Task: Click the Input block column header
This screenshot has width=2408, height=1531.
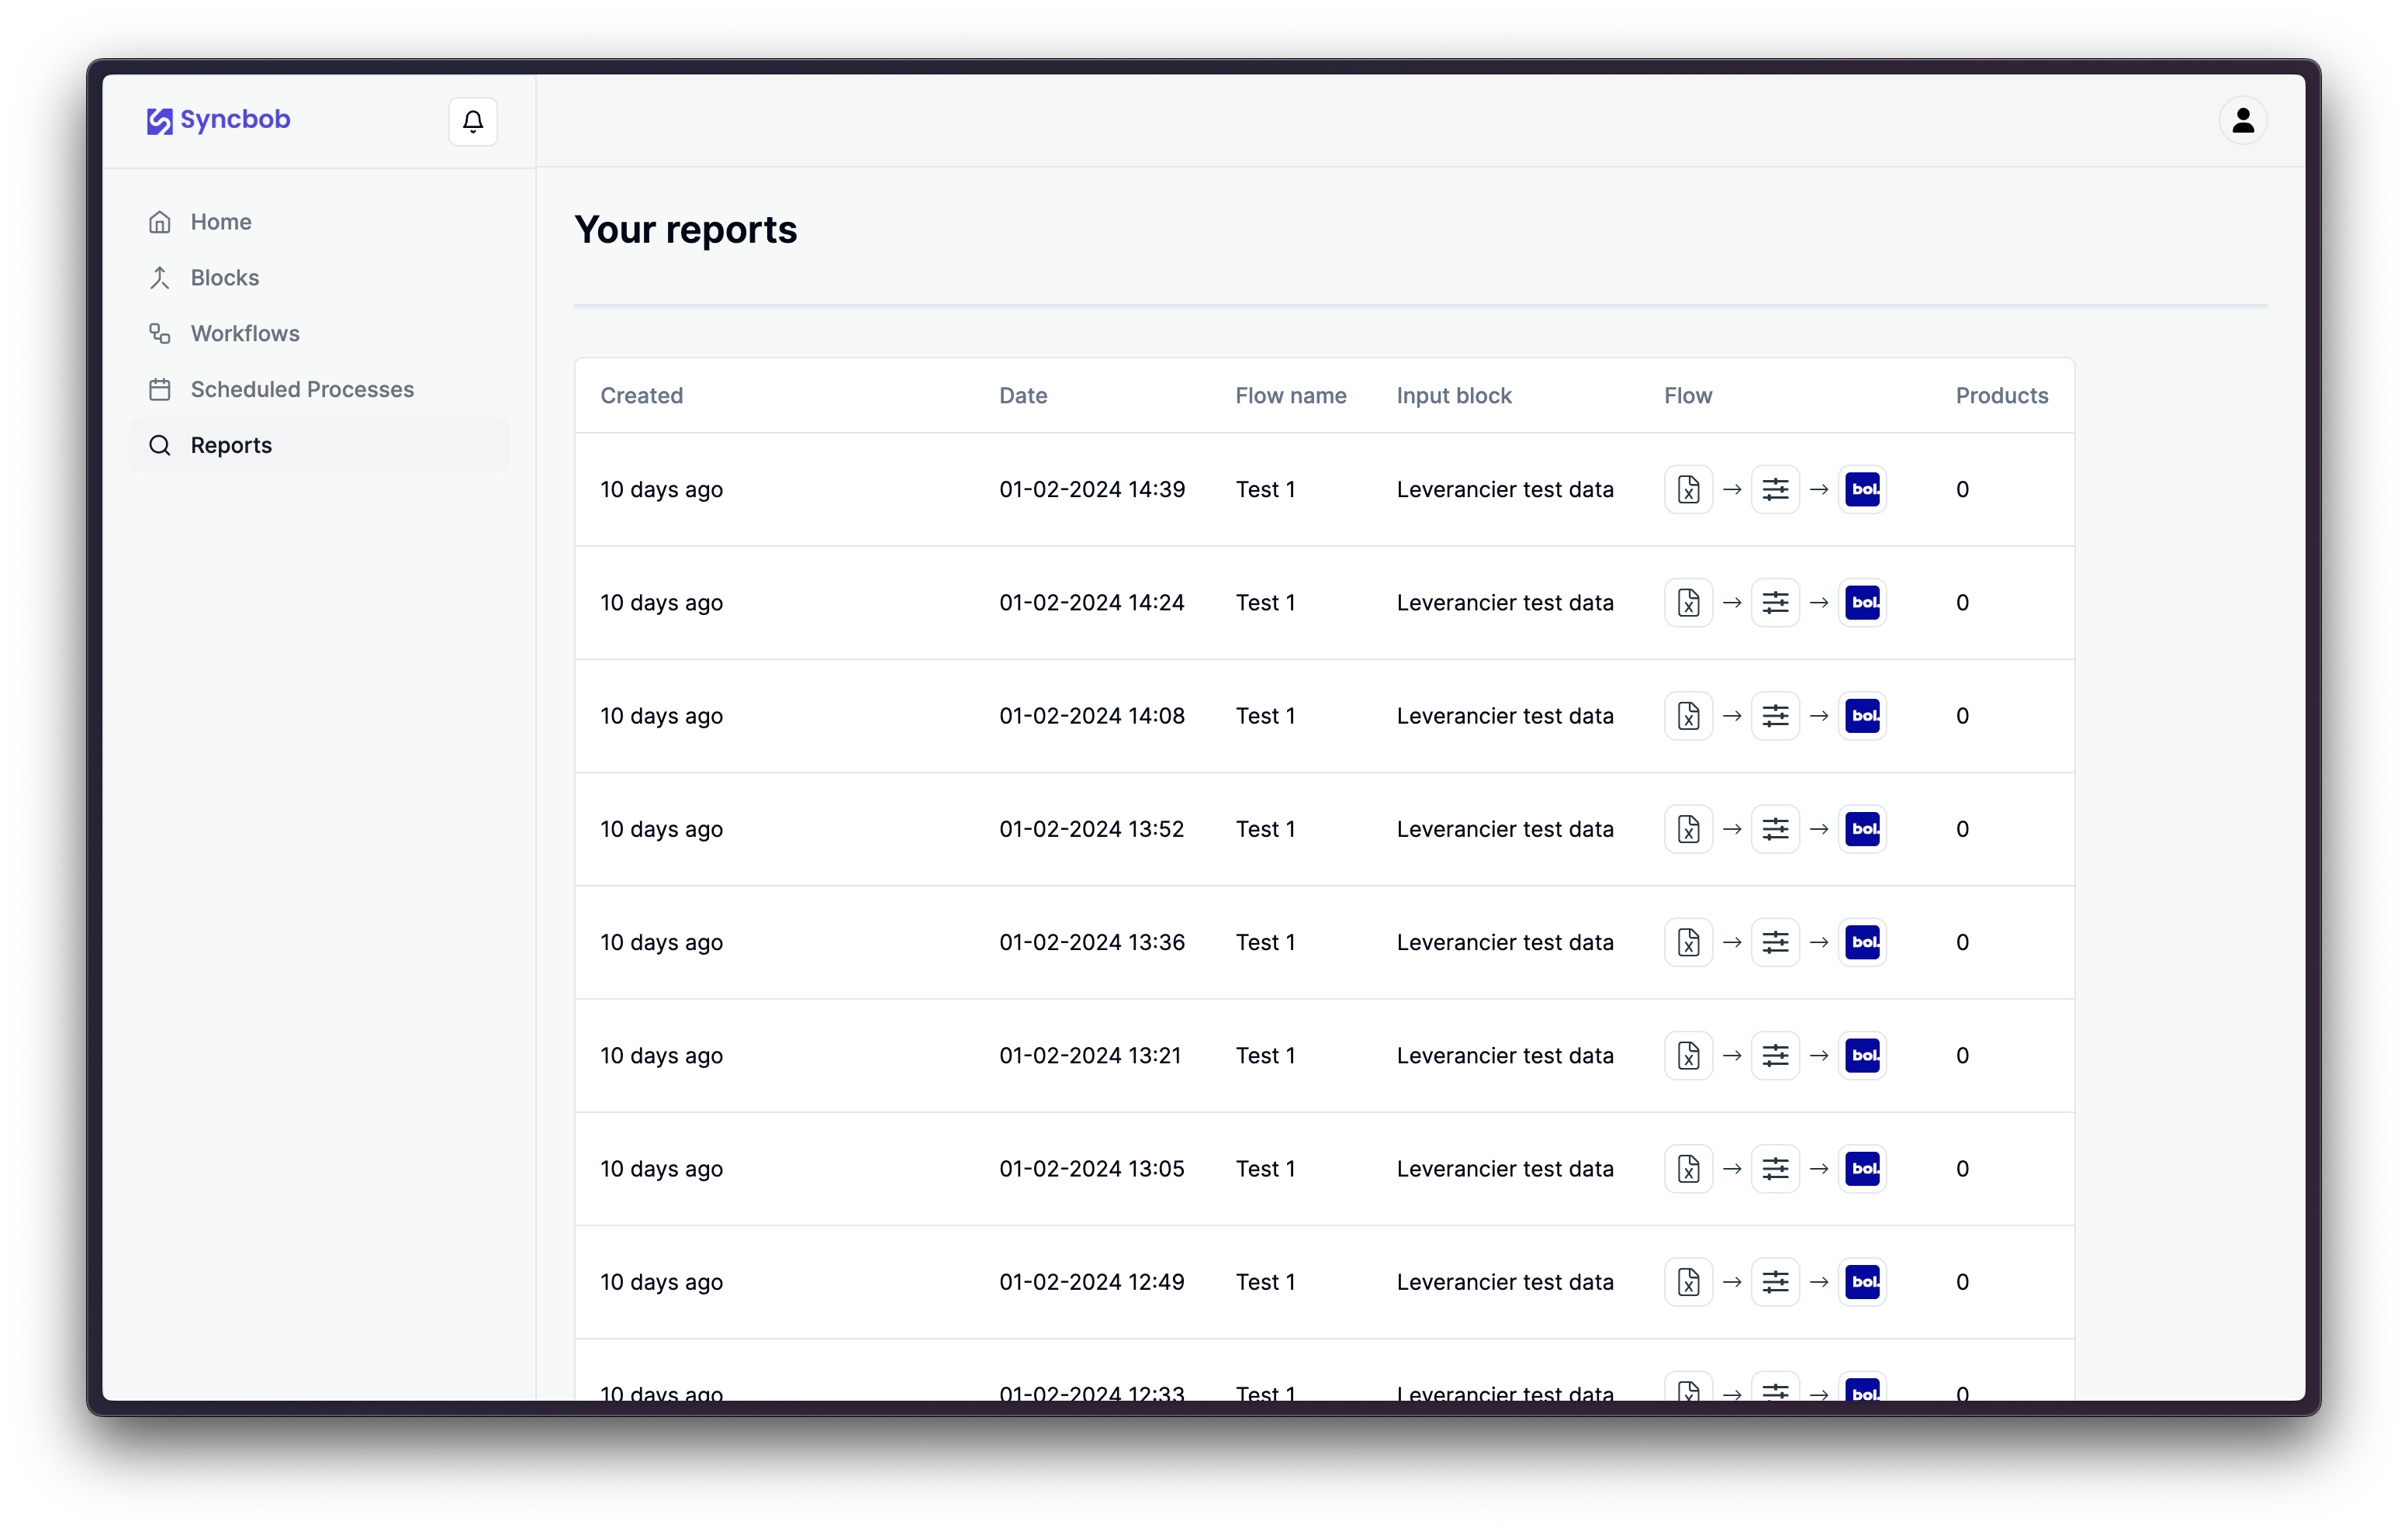Action: [x=1454, y=396]
